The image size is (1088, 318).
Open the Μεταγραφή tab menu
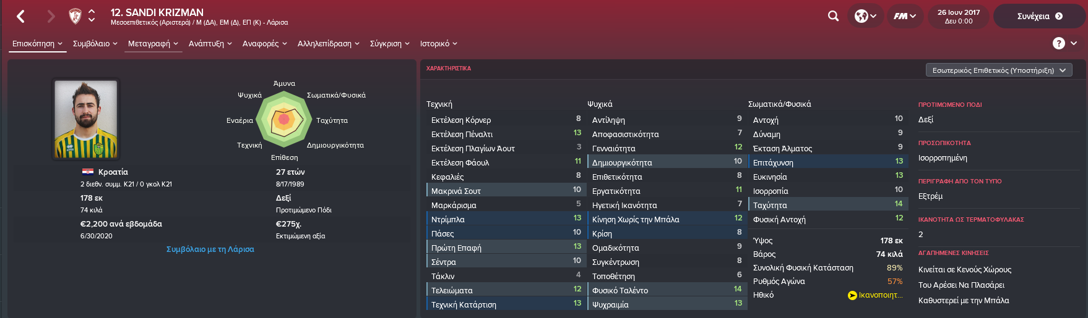pyautogui.click(x=153, y=44)
